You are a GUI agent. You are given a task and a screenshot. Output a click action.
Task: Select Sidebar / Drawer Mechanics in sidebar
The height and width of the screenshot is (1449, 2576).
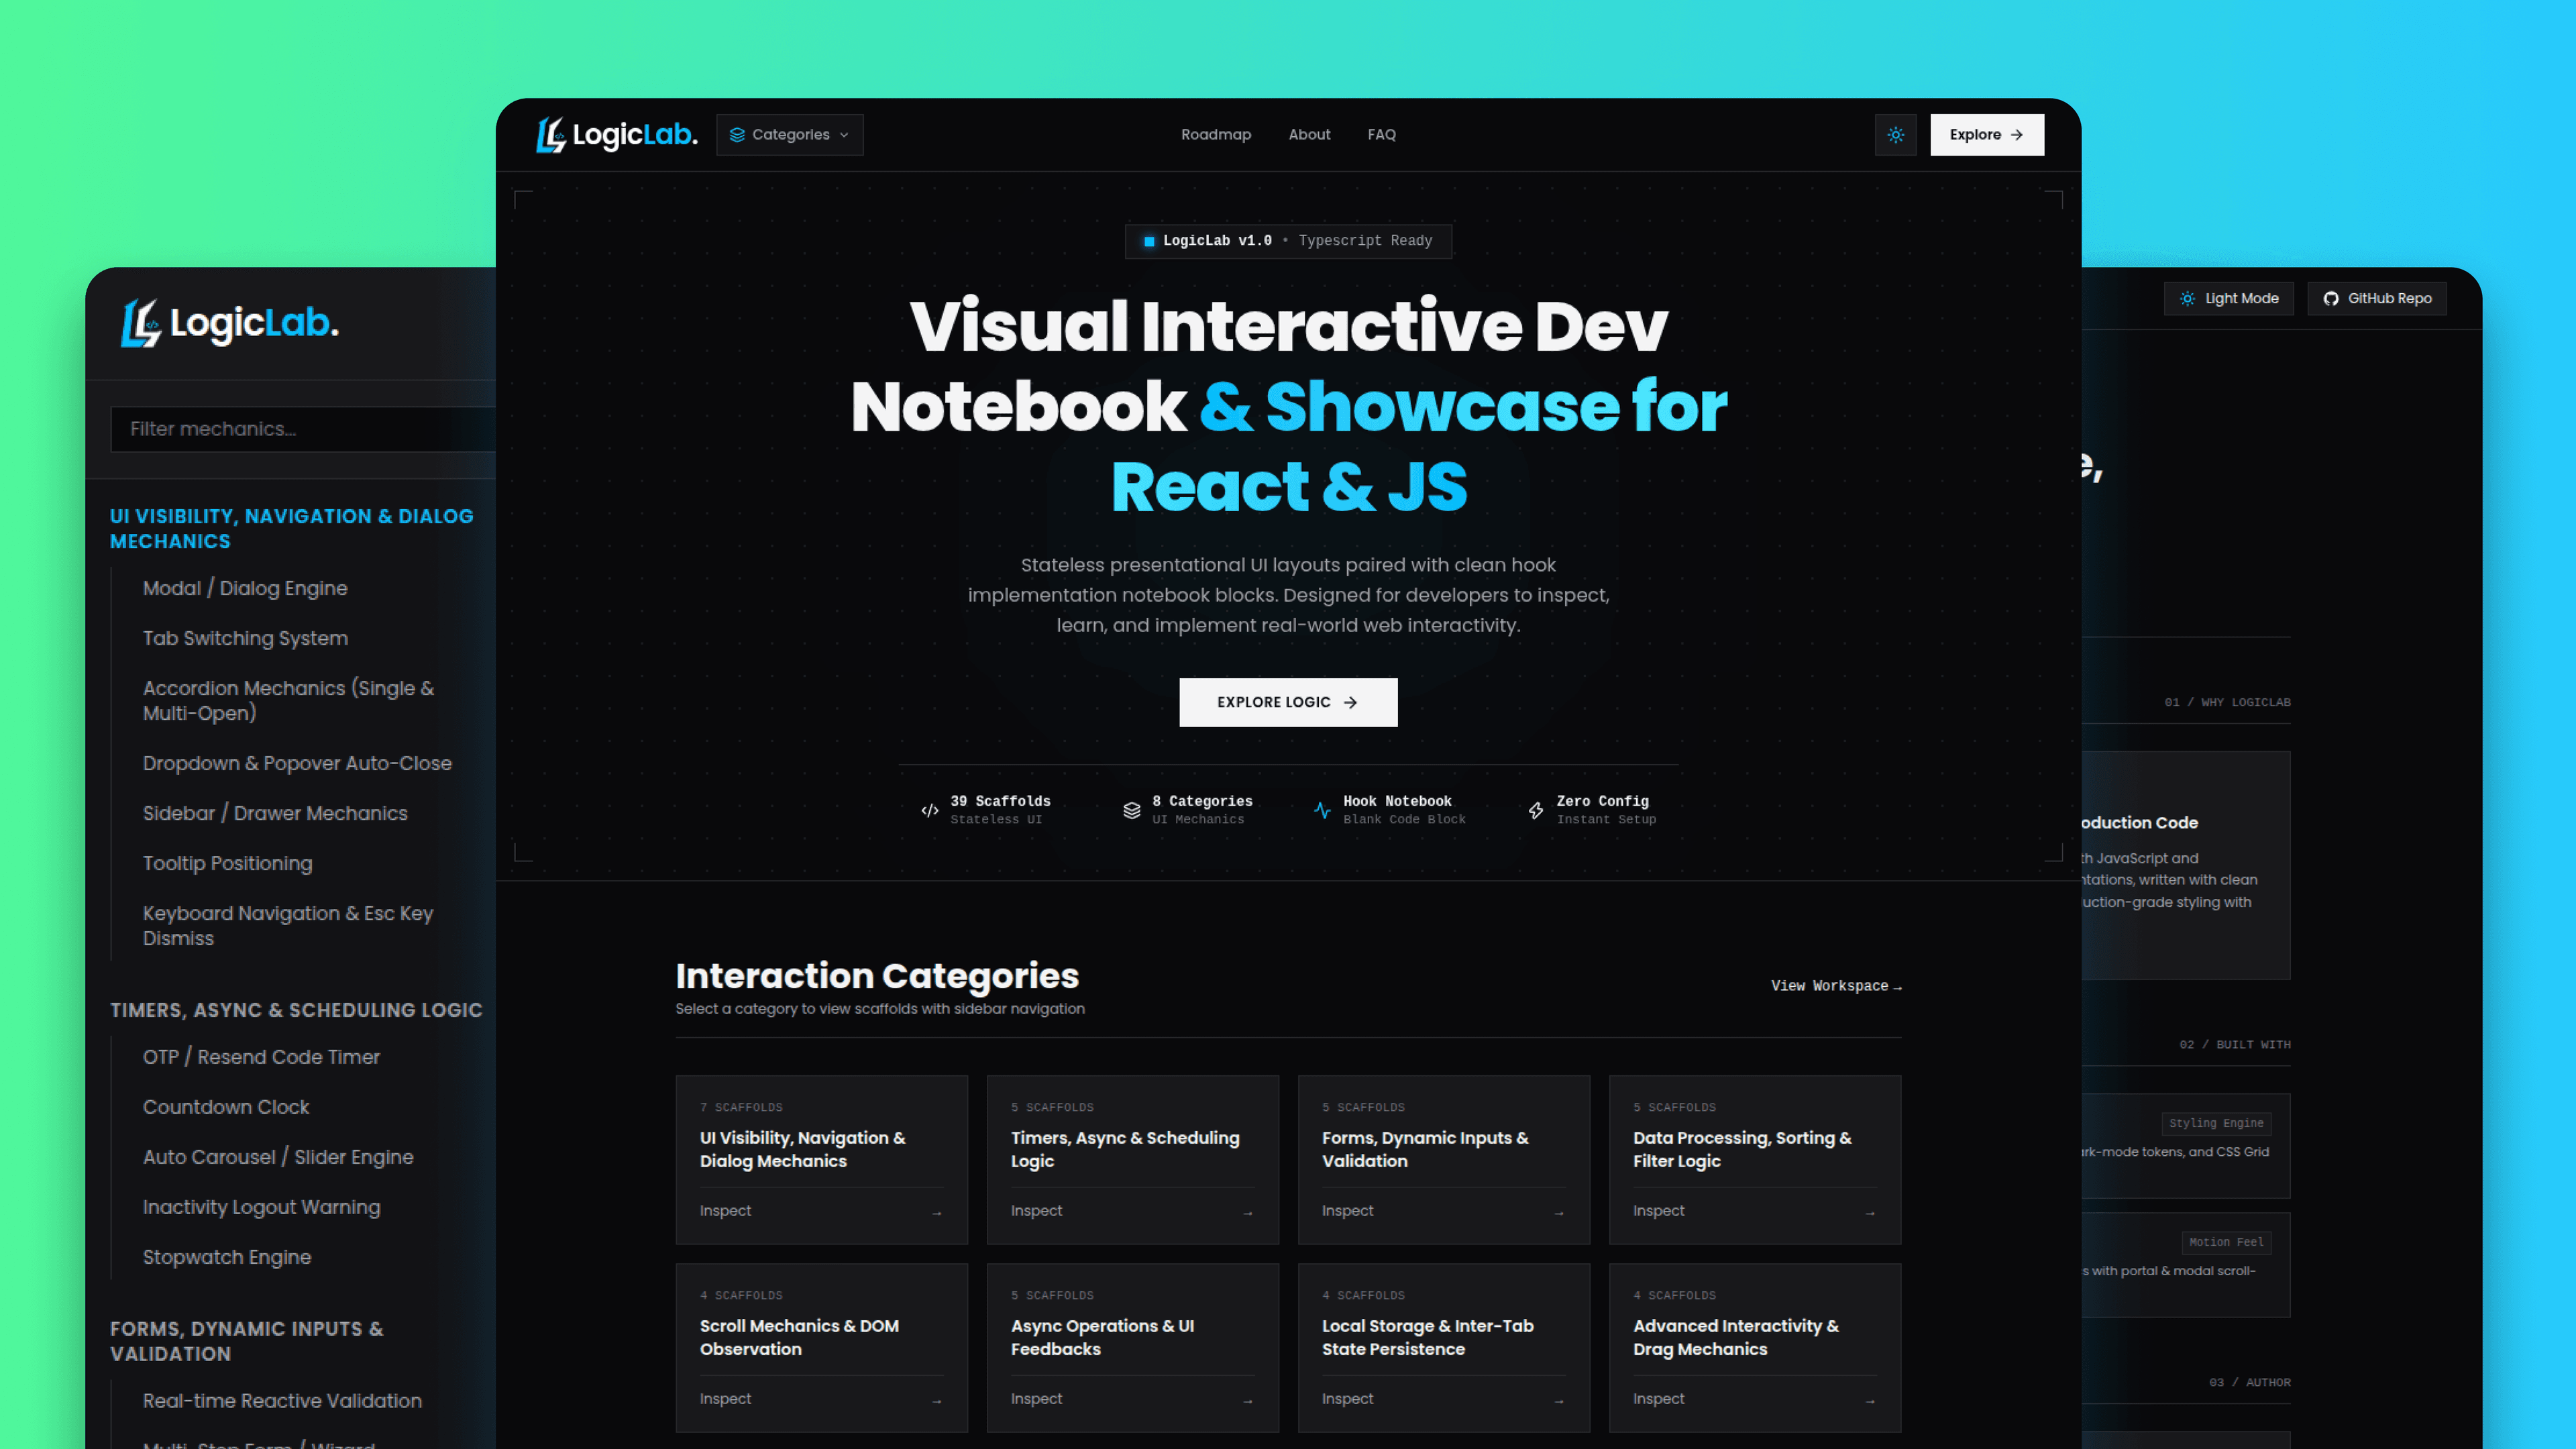(x=275, y=813)
